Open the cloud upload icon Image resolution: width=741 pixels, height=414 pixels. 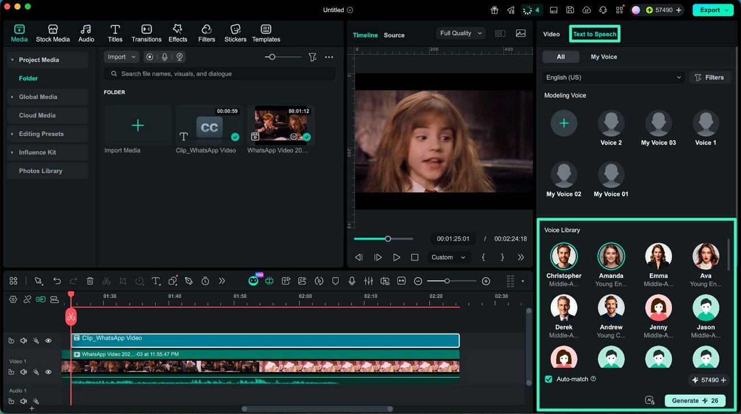587,10
